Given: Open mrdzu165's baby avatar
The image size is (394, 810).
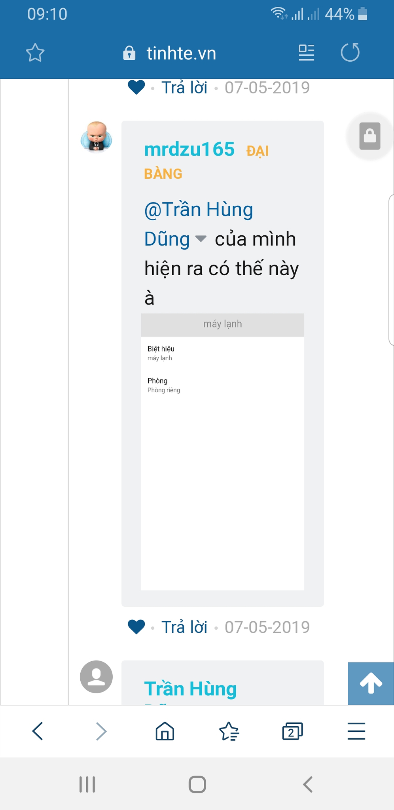Looking at the screenshot, I should [x=97, y=136].
